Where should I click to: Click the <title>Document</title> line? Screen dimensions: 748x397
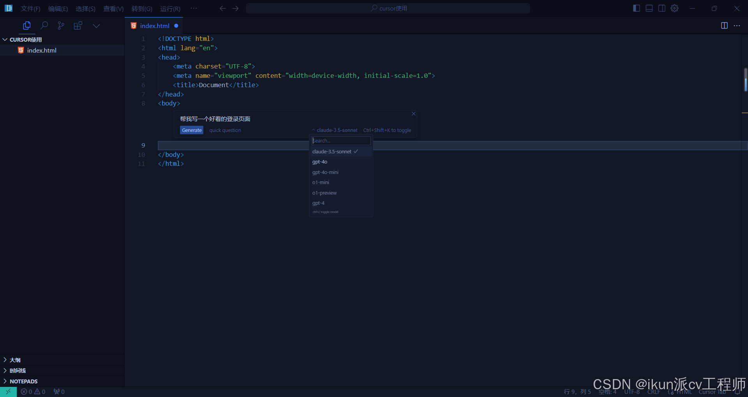[216, 85]
